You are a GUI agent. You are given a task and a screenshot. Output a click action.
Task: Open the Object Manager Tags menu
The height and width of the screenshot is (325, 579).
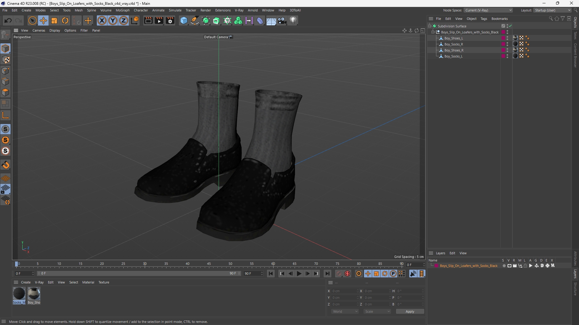click(x=484, y=19)
